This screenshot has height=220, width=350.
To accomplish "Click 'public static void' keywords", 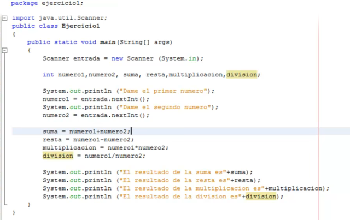I will [62, 43].
